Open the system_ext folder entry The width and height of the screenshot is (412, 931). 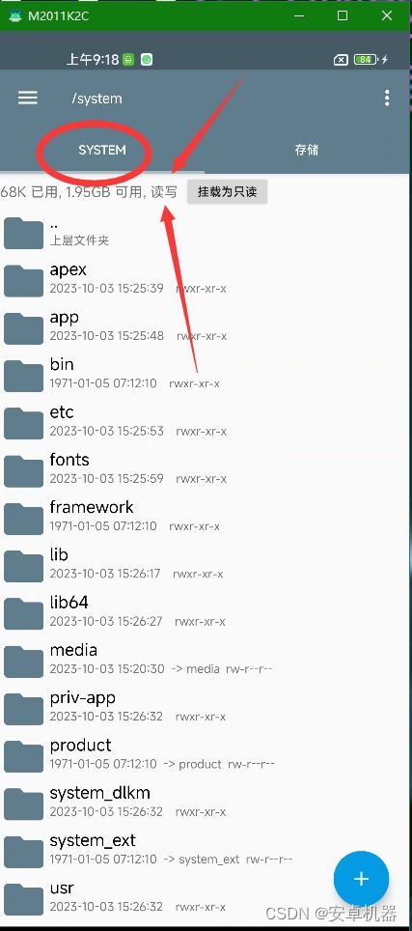coord(206,850)
